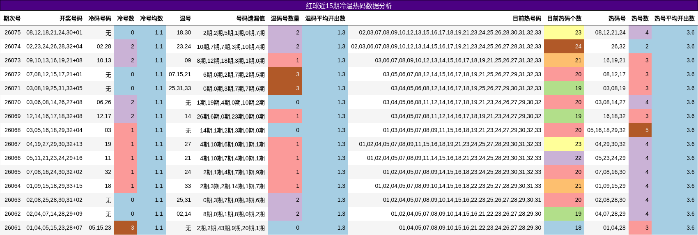Image resolution: width=698 pixels, height=235 pixels.
Task: Click hot numbers cell 08,12,21,24
Action: [x=611, y=32]
